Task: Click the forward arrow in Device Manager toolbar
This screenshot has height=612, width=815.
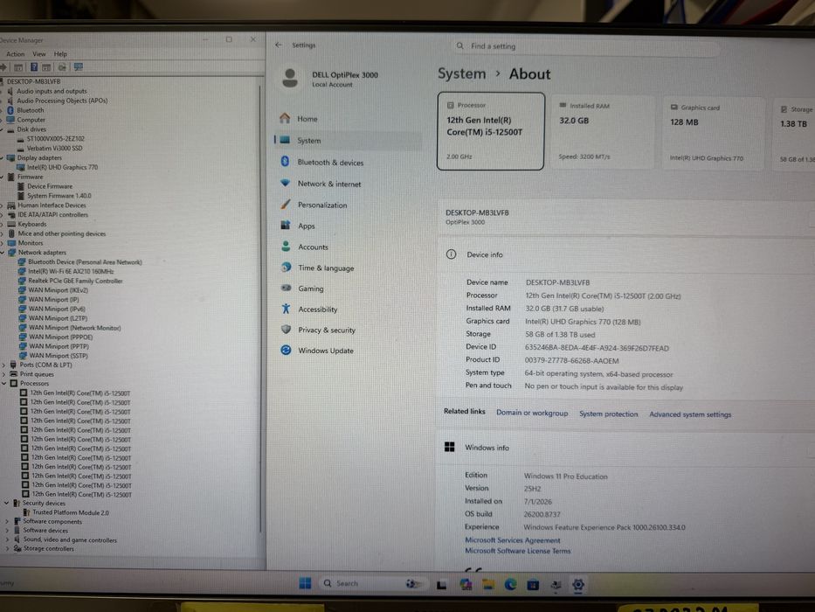Action: coord(3,67)
